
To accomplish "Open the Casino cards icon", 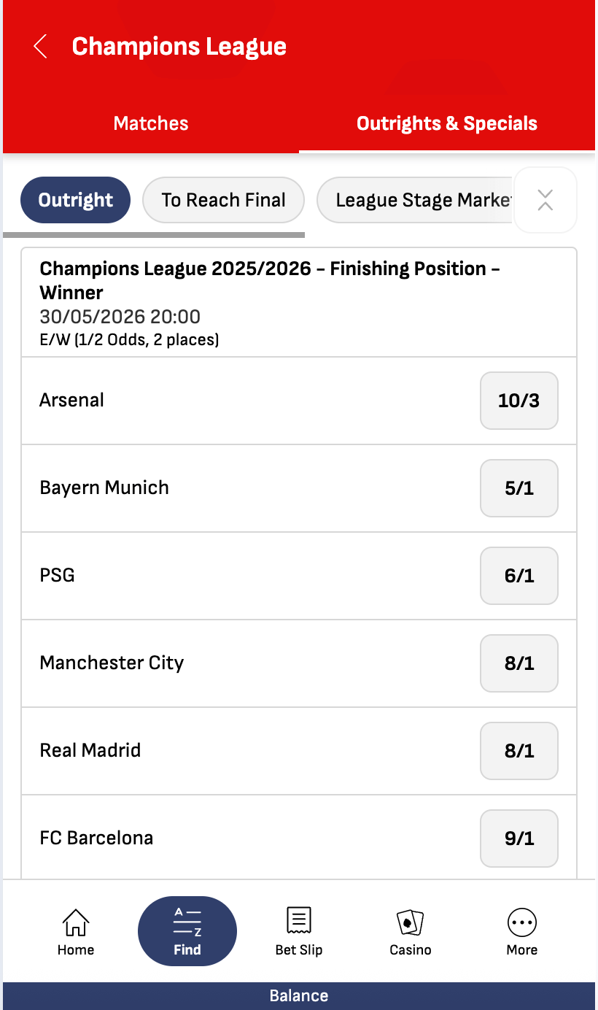I will pyautogui.click(x=410, y=922).
